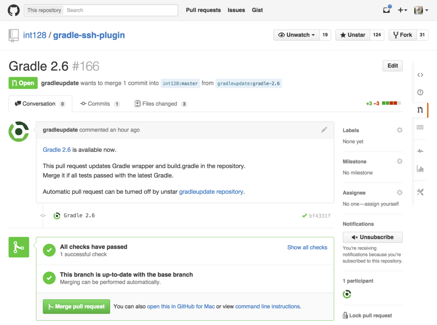This screenshot has width=437, height=325.
Task: Click the pencil edit comment icon
Action: point(324,130)
